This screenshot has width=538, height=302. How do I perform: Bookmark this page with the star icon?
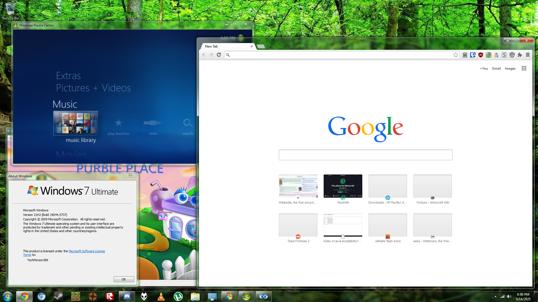(456, 55)
